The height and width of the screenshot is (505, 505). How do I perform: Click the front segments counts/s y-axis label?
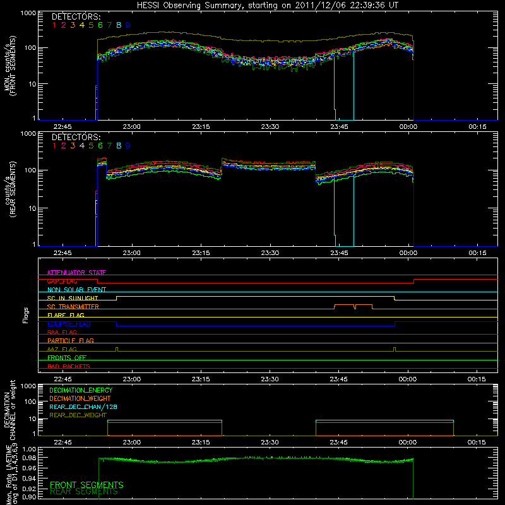click(x=9, y=66)
